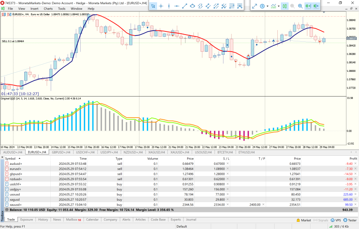
Task: Select the horizontal line drawing tool
Action: point(177,6)
